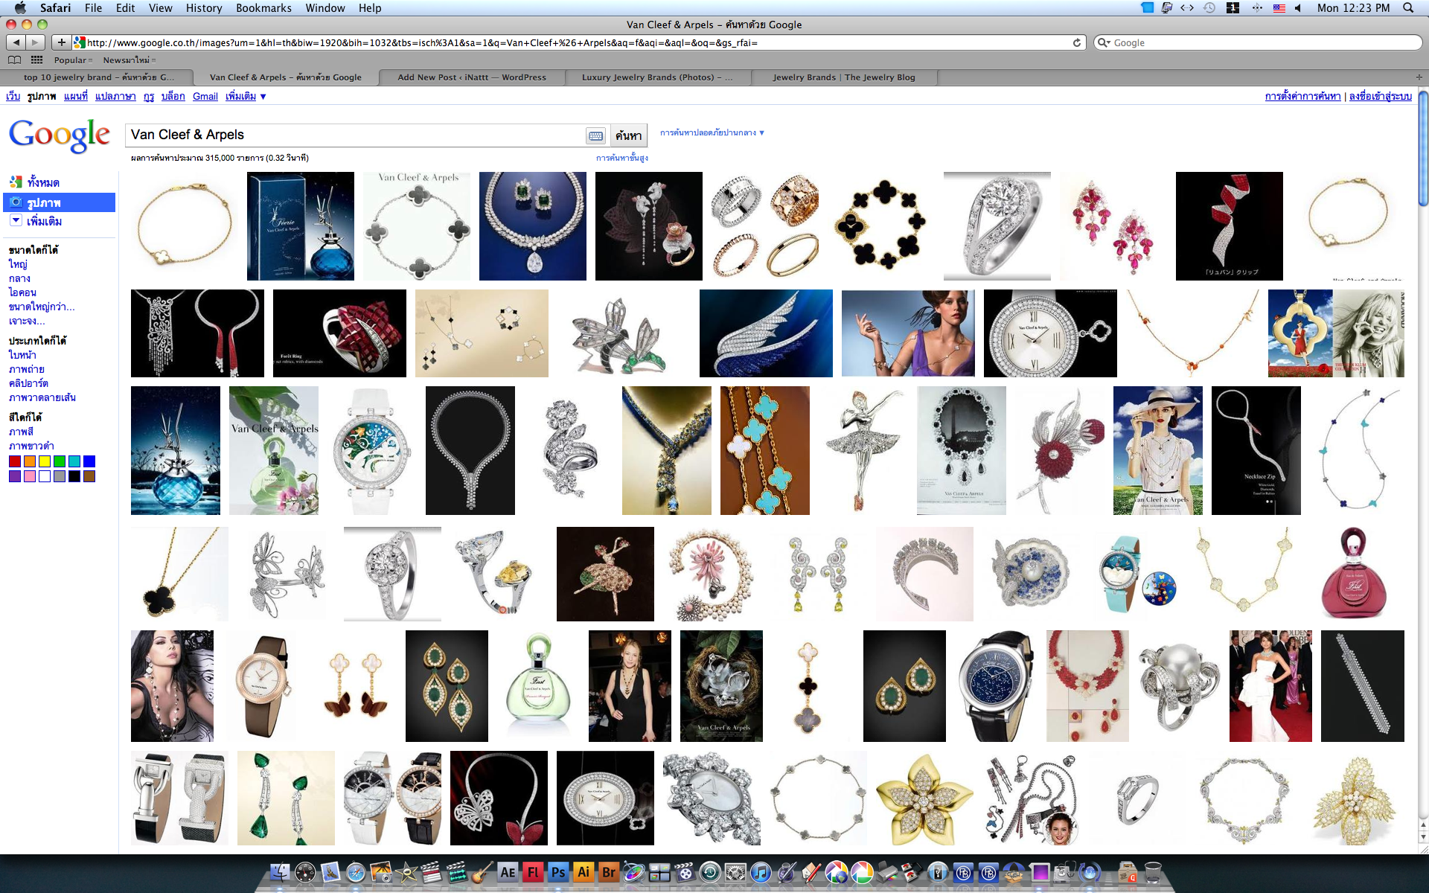
Task: Open Spotlight search in the menu bar
Action: (1408, 7)
